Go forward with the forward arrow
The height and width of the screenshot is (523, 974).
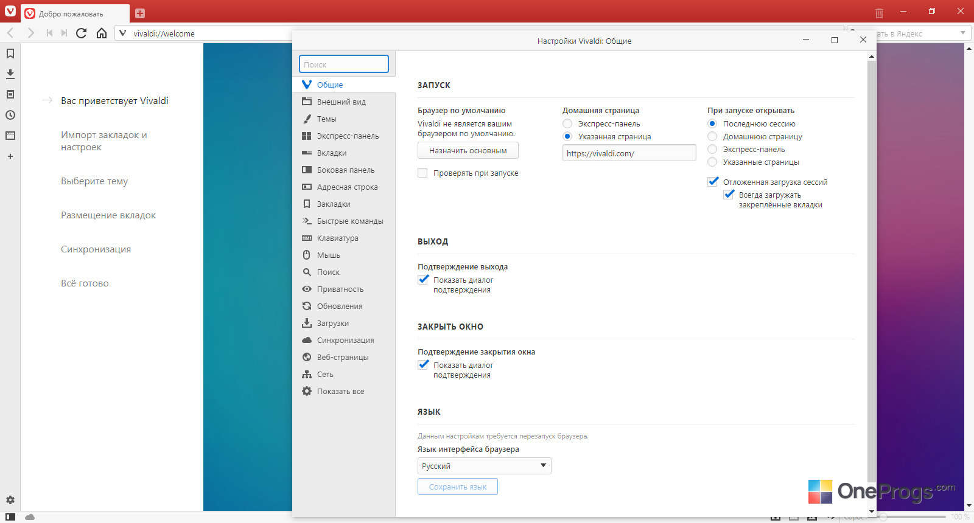click(30, 33)
